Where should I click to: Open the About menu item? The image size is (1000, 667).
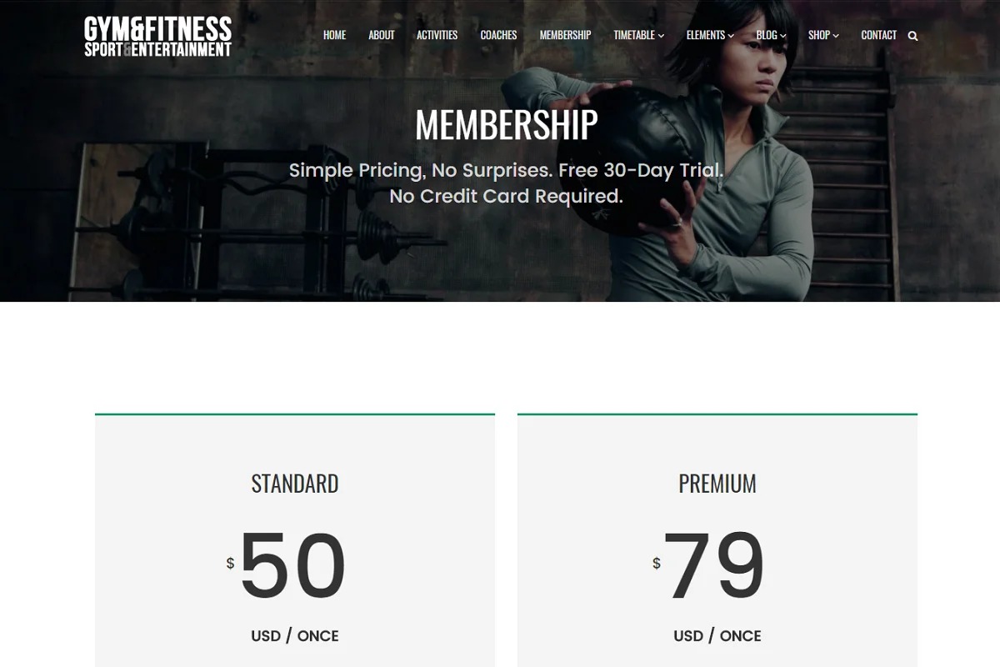coord(382,35)
